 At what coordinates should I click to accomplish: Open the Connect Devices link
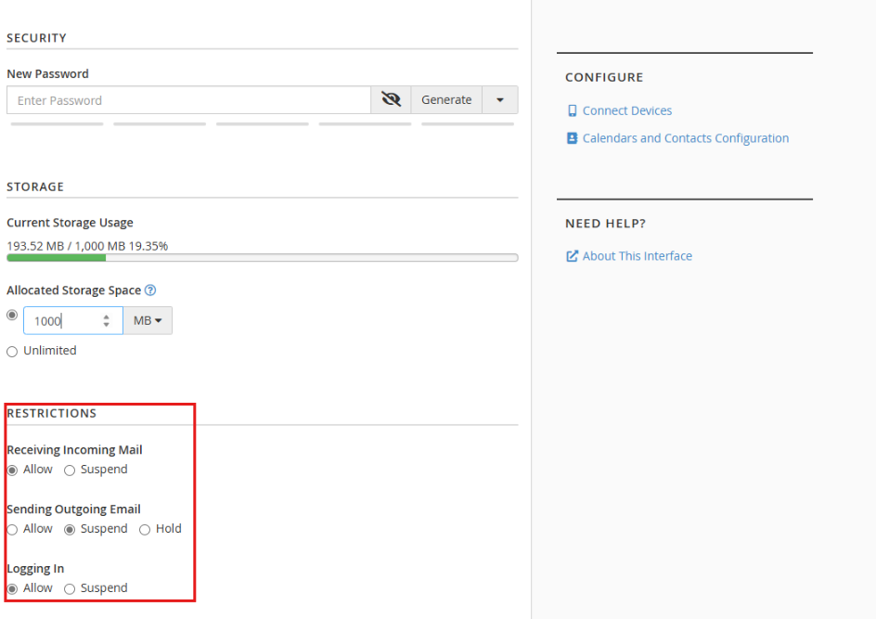click(626, 110)
